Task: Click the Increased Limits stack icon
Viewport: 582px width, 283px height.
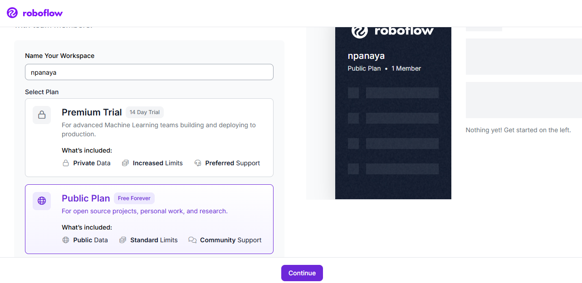Action: pyautogui.click(x=125, y=163)
